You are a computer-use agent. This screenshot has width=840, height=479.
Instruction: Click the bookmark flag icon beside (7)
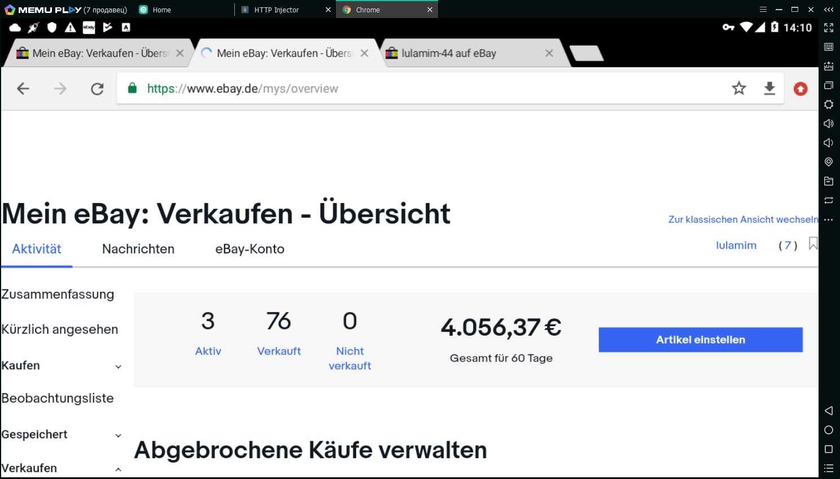pyautogui.click(x=813, y=244)
